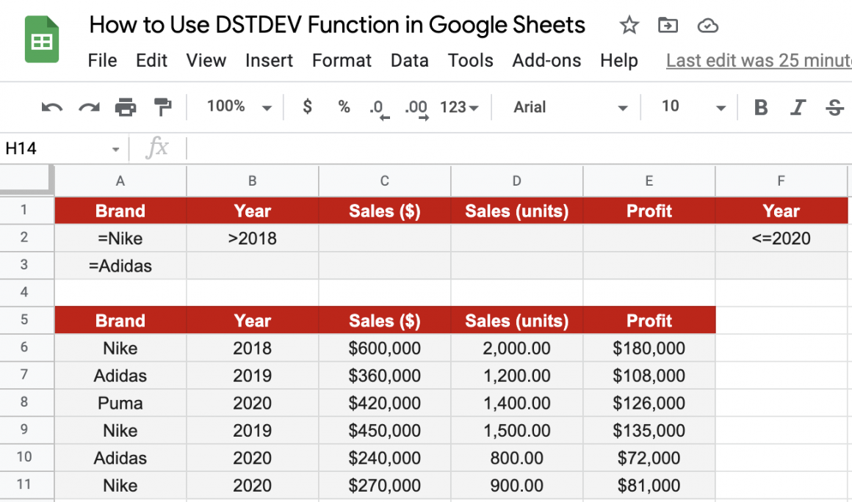Viewport: 852px width, 502px height.
Task: Toggle italic formatting
Action: [798, 106]
